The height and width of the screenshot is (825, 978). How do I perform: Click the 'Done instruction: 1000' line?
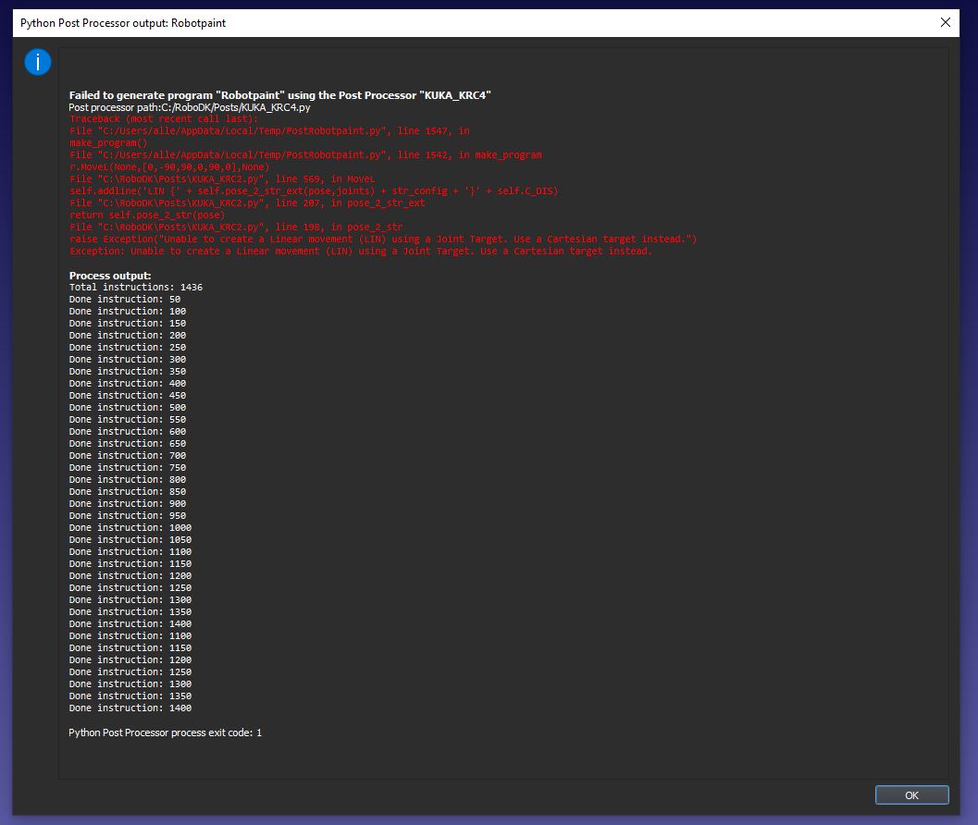[x=130, y=528]
